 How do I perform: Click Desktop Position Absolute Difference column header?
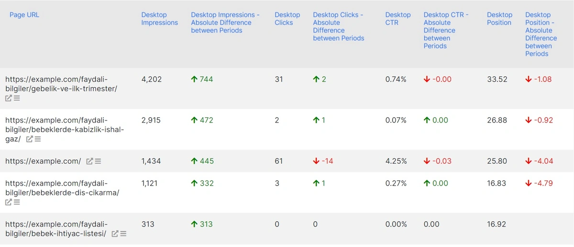tap(541, 34)
